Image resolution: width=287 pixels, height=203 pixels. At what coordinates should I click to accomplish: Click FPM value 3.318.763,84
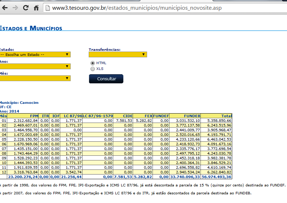(26, 172)
